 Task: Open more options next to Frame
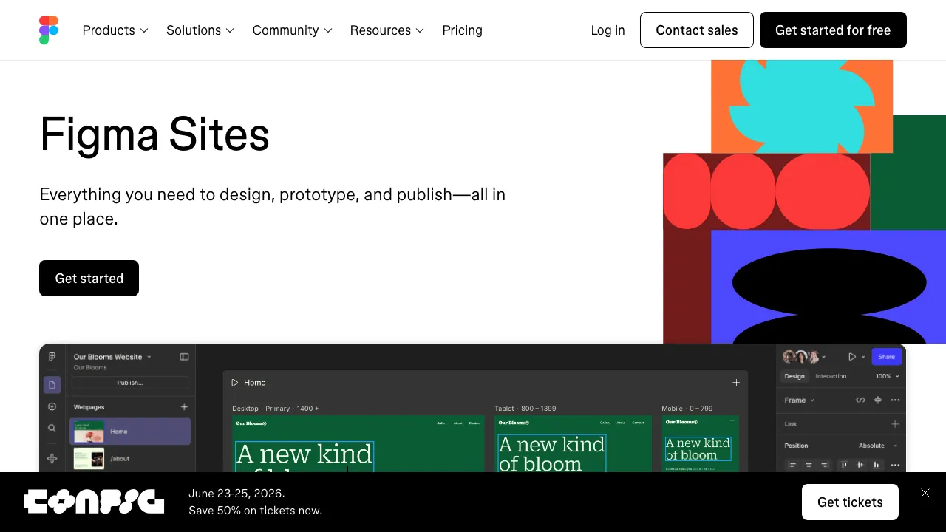coord(895,400)
